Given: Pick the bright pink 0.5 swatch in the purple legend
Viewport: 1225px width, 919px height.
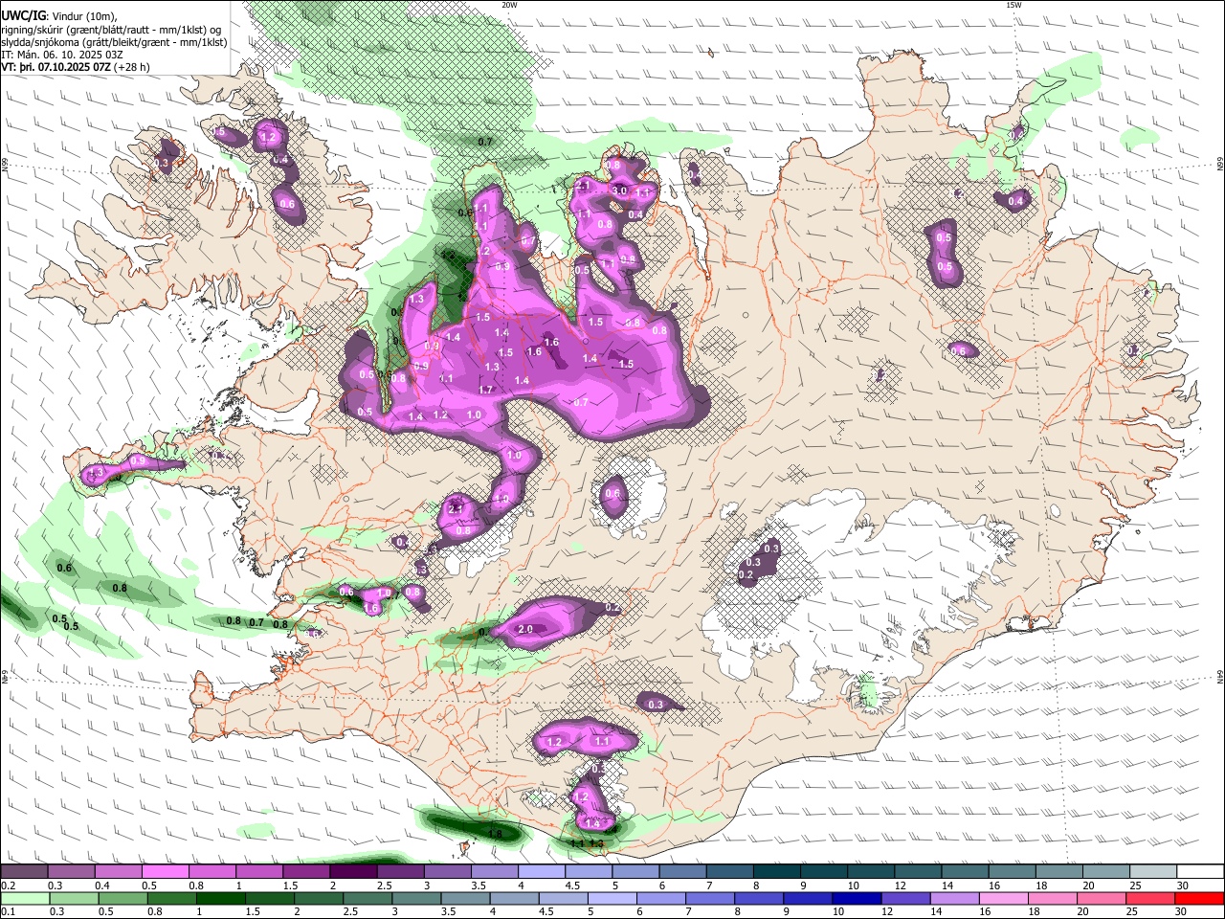Looking at the screenshot, I should [x=165, y=872].
